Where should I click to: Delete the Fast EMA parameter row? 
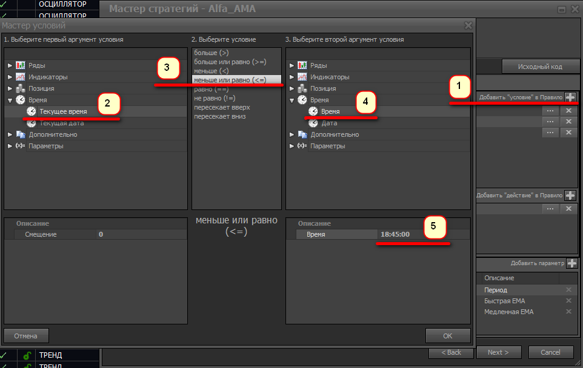(568, 301)
